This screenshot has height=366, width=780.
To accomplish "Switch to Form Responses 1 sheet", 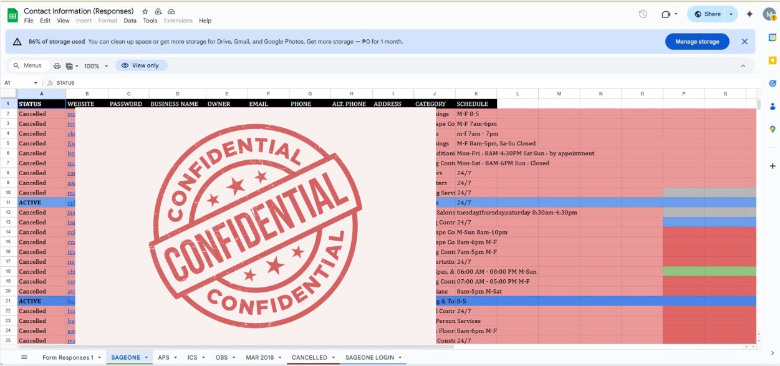I will pos(67,358).
